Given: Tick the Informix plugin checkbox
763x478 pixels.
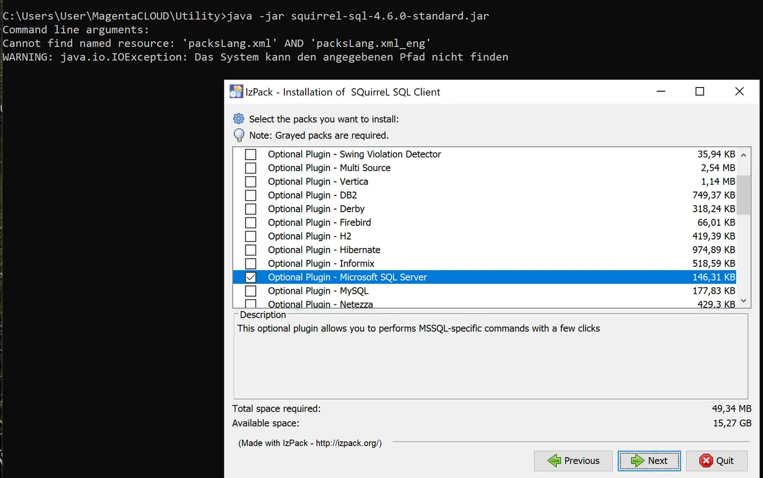Looking at the screenshot, I should 251,264.
